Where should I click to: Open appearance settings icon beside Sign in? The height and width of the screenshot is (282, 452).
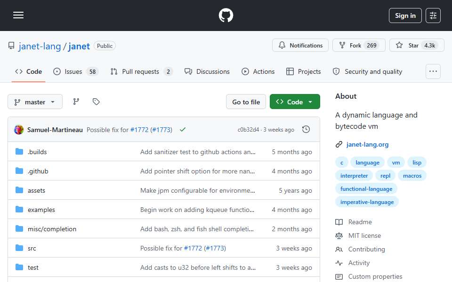click(433, 16)
